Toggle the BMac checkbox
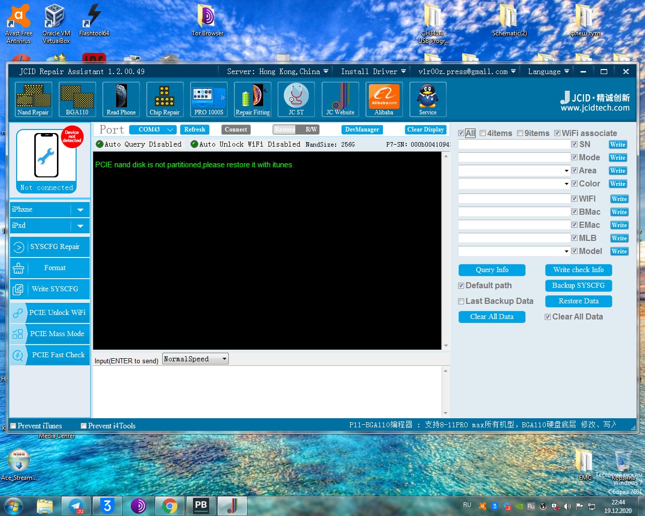 coord(574,212)
